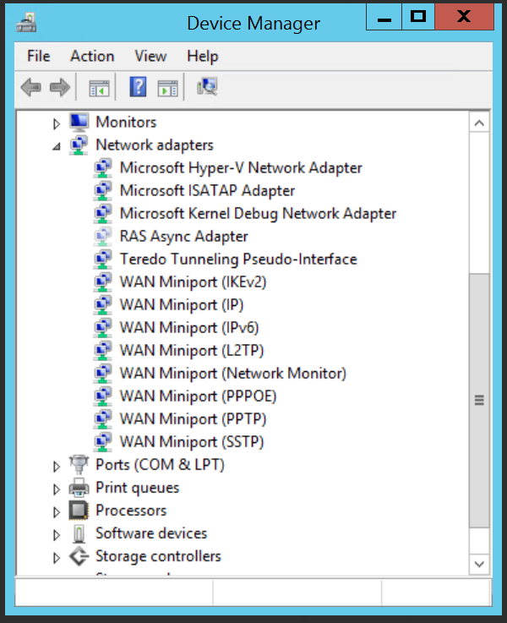Click the WAN Miniport (IPv6) icon

pyautogui.click(x=103, y=328)
